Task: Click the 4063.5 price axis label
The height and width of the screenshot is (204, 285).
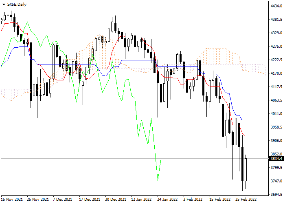Action: click(x=276, y=100)
